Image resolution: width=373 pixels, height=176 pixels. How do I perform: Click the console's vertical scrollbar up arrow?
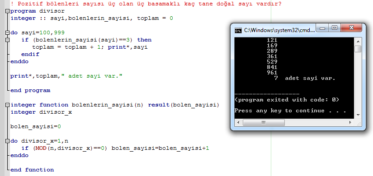358,41
